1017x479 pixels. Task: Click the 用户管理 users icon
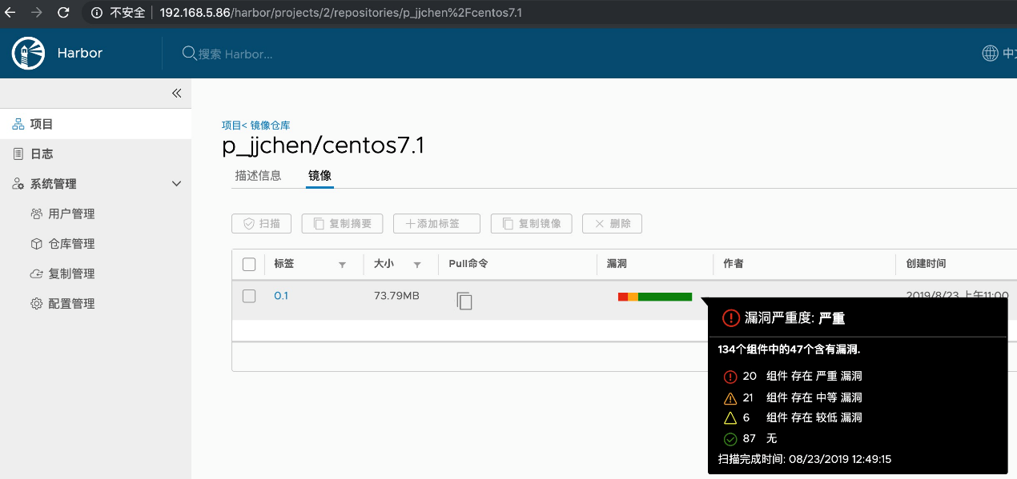point(36,214)
